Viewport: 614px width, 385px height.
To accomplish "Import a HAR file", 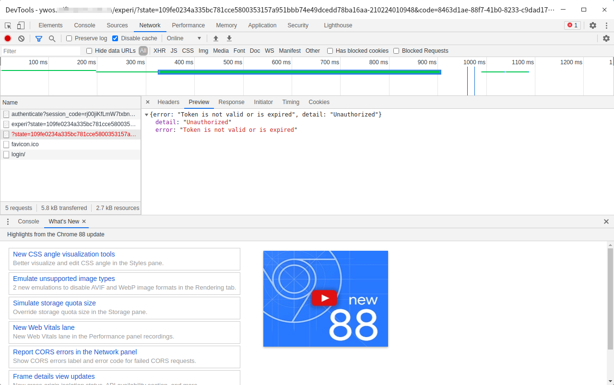I will (215, 38).
